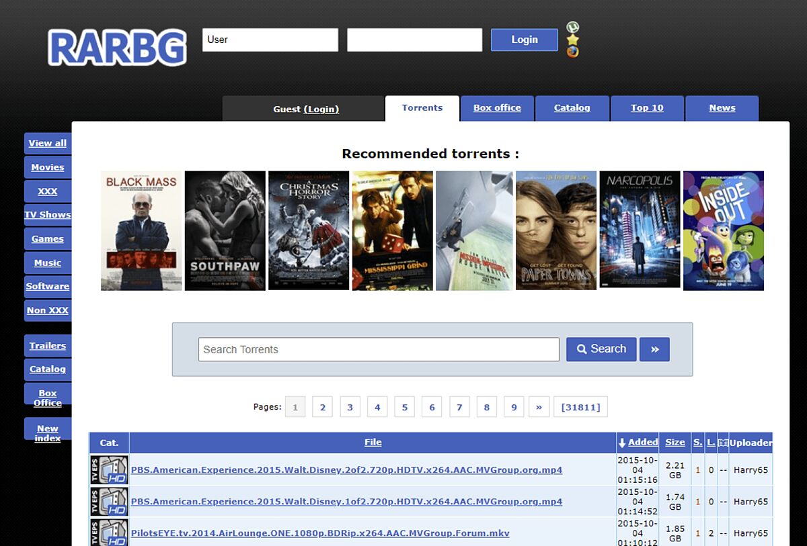Open the A Christmas Horror Story poster
807x546 pixels.
click(x=309, y=230)
